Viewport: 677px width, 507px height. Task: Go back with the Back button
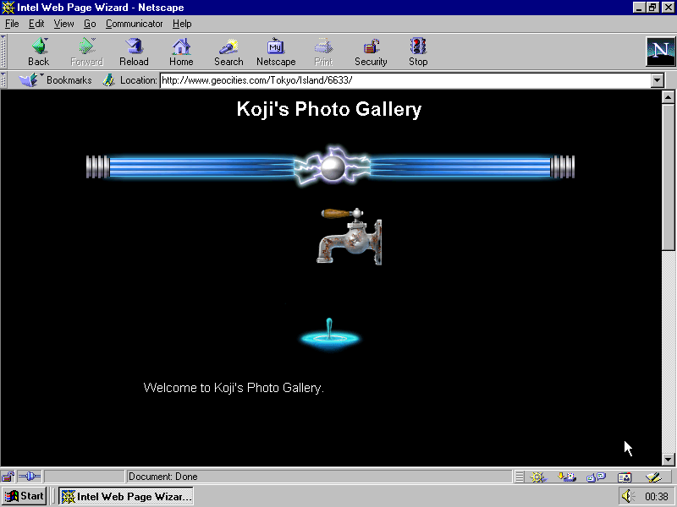point(38,52)
